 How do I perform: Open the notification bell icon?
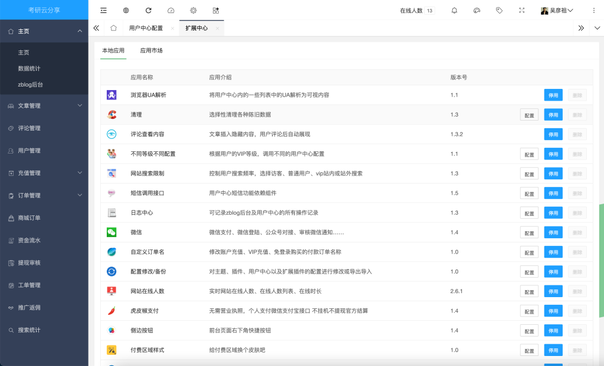pos(454,11)
